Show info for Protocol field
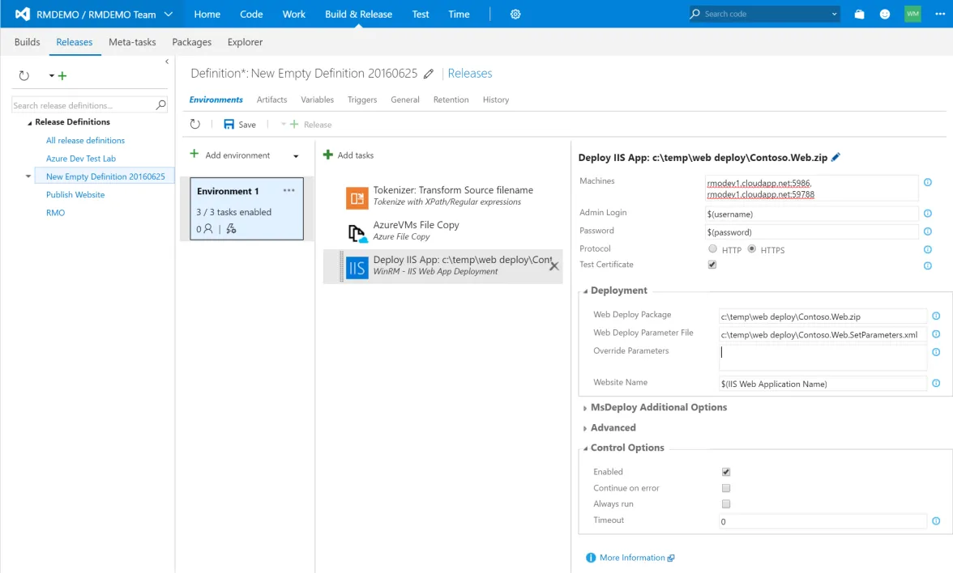This screenshot has height=573, width=953. tap(927, 249)
